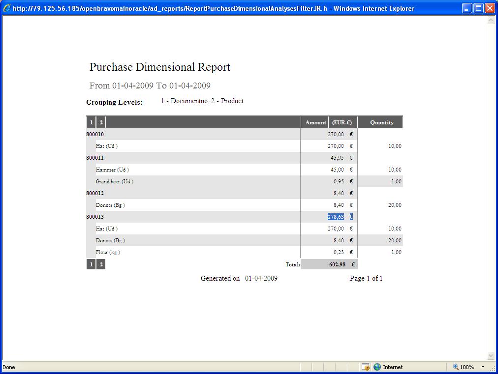Click the Internet zone globe icon
The image size is (498, 374).
coord(377,367)
